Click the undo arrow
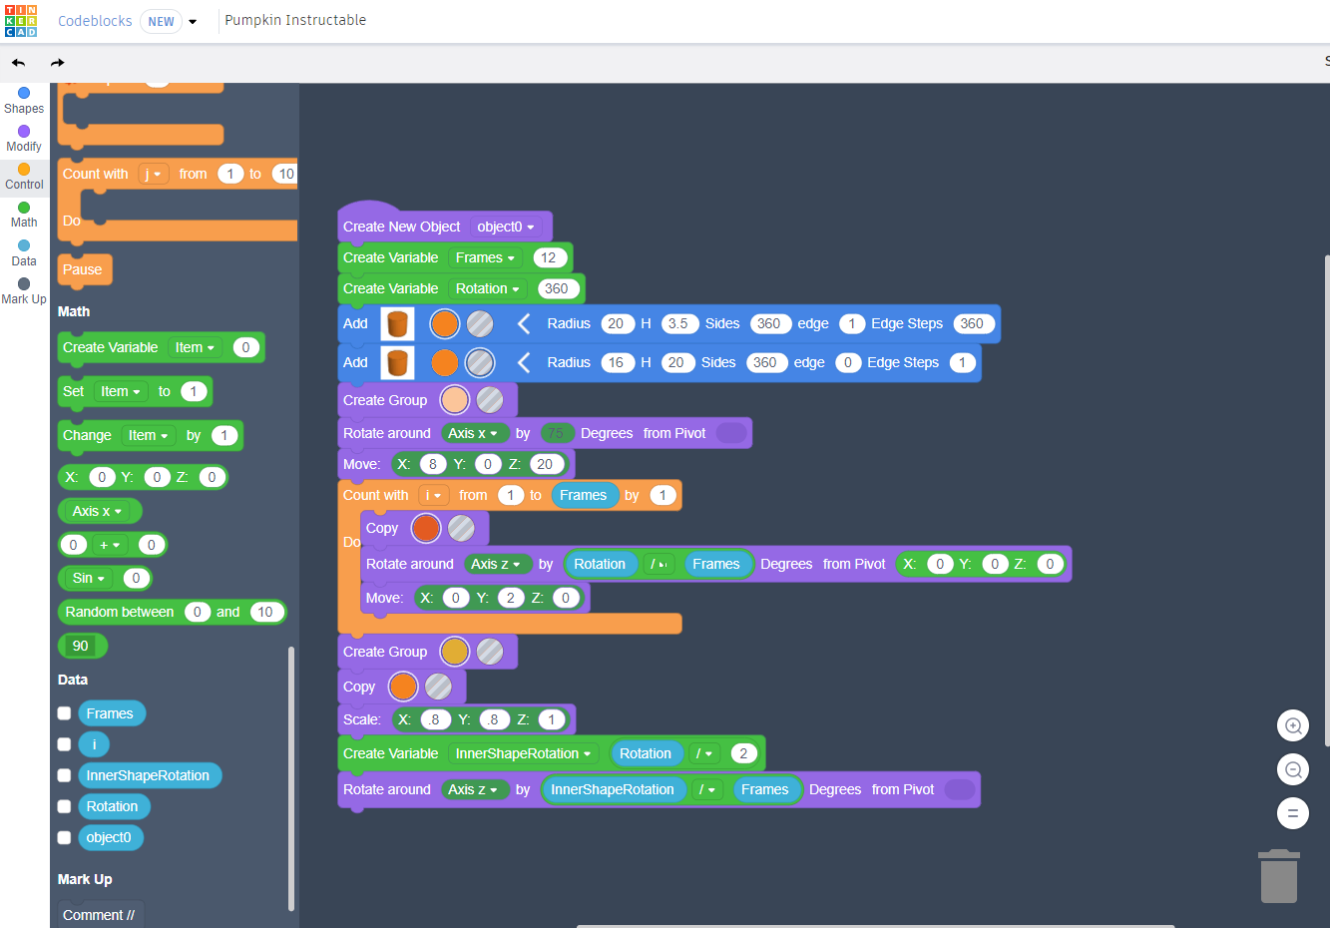Viewport: 1330px width, 928px height. (x=17, y=62)
